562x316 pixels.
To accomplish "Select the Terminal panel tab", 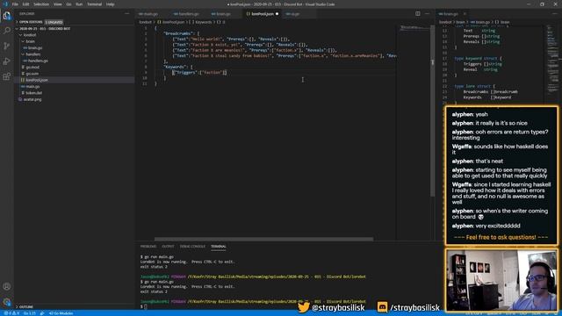I will pyautogui.click(x=219, y=247).
